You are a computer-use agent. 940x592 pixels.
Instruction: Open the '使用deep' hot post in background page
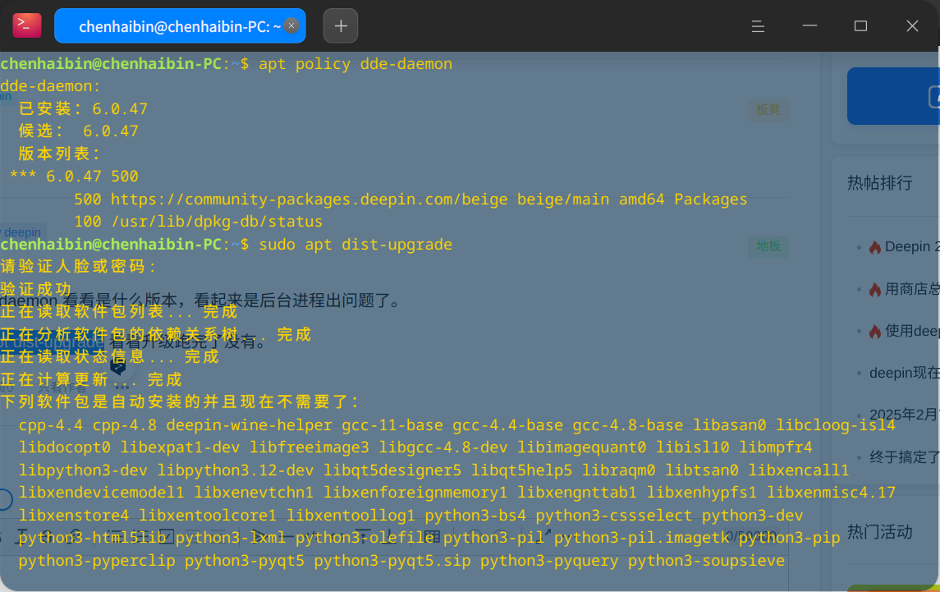[x=903, y=331]
